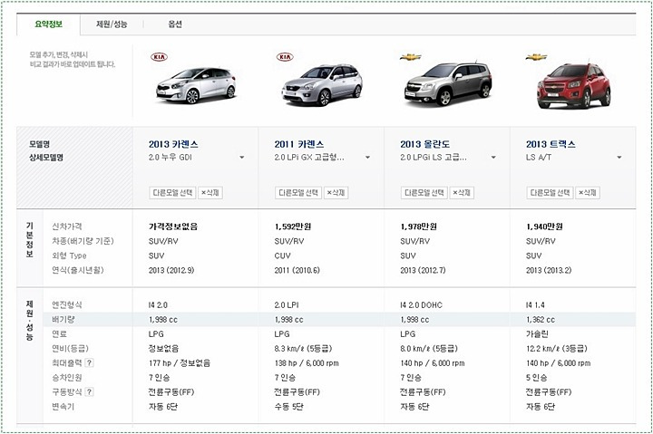653x434 pixels.
Task: Select the 1,978만원 price cell
Action: pyautogui.click(x=418, y=227)
